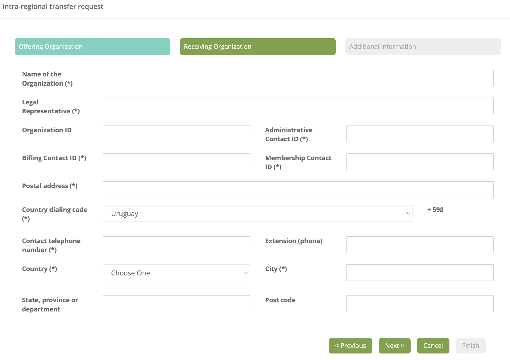This screenshot has height=360, width=510.
Task: Switch to Additional information tab
Action: (423, 47)
